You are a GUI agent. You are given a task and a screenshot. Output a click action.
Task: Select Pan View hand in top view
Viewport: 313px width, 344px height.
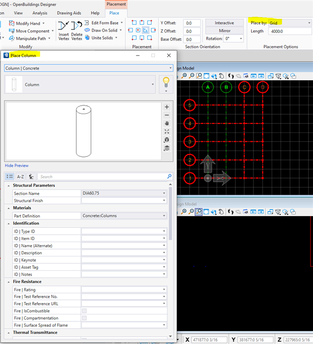click(221, 76)
